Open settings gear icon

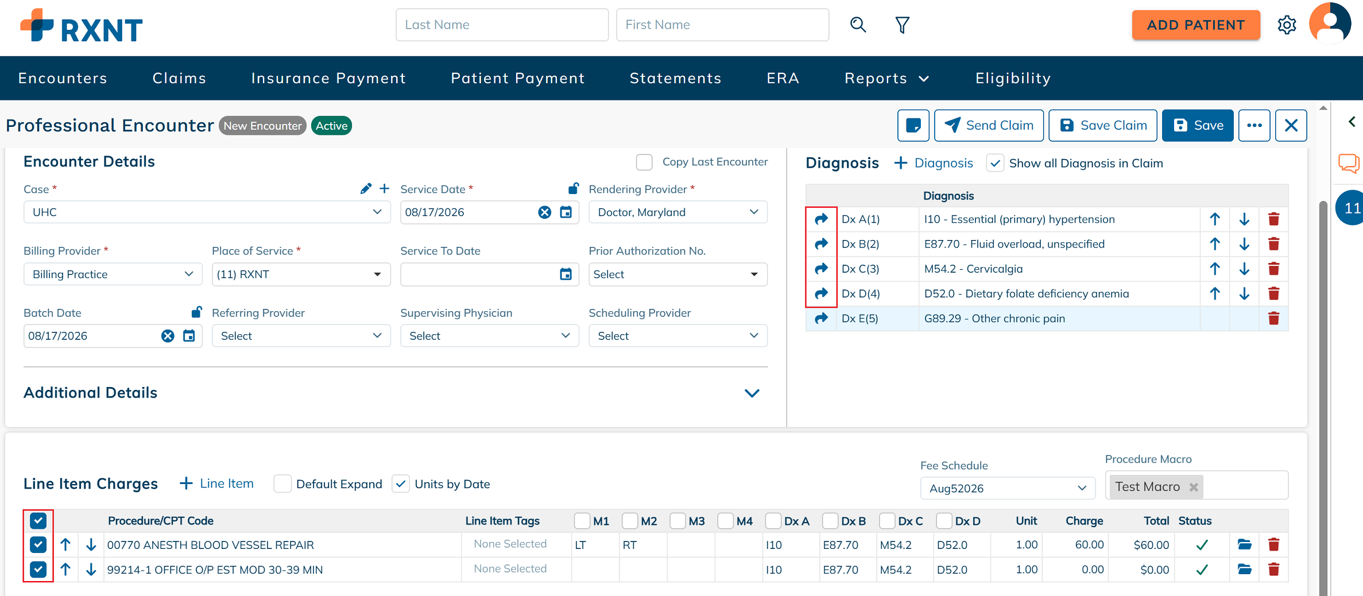pos(1287,25)
